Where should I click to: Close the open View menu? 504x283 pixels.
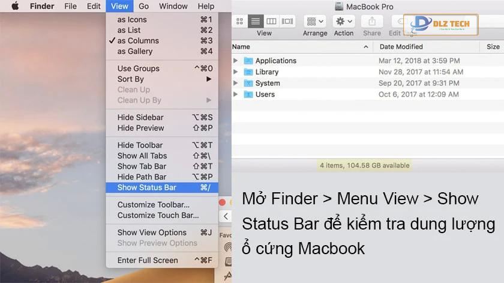119,6
